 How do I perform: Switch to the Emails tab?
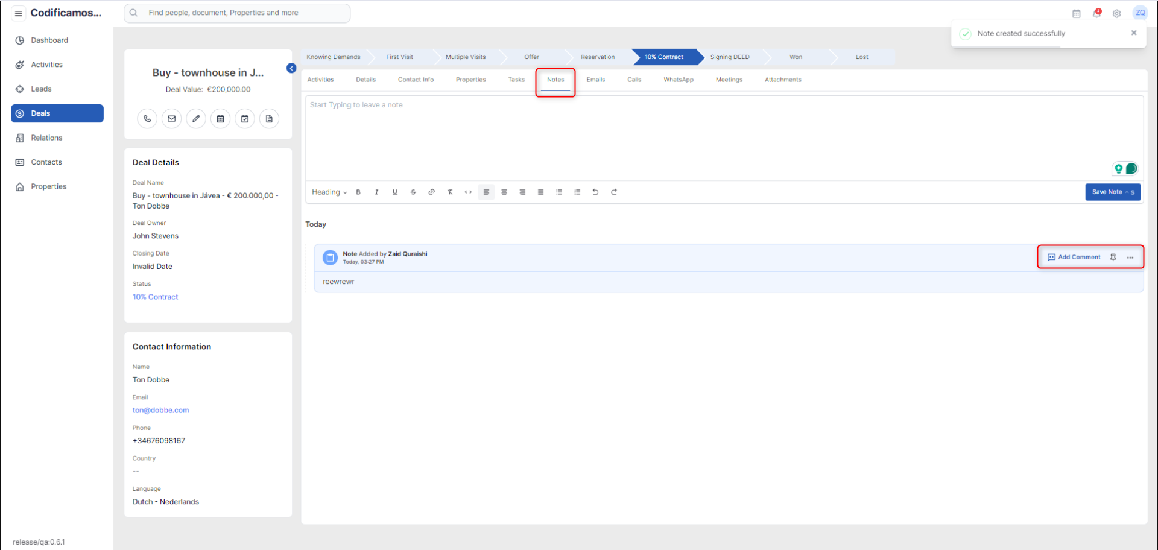pyautogui.click(x=595, y=80)
